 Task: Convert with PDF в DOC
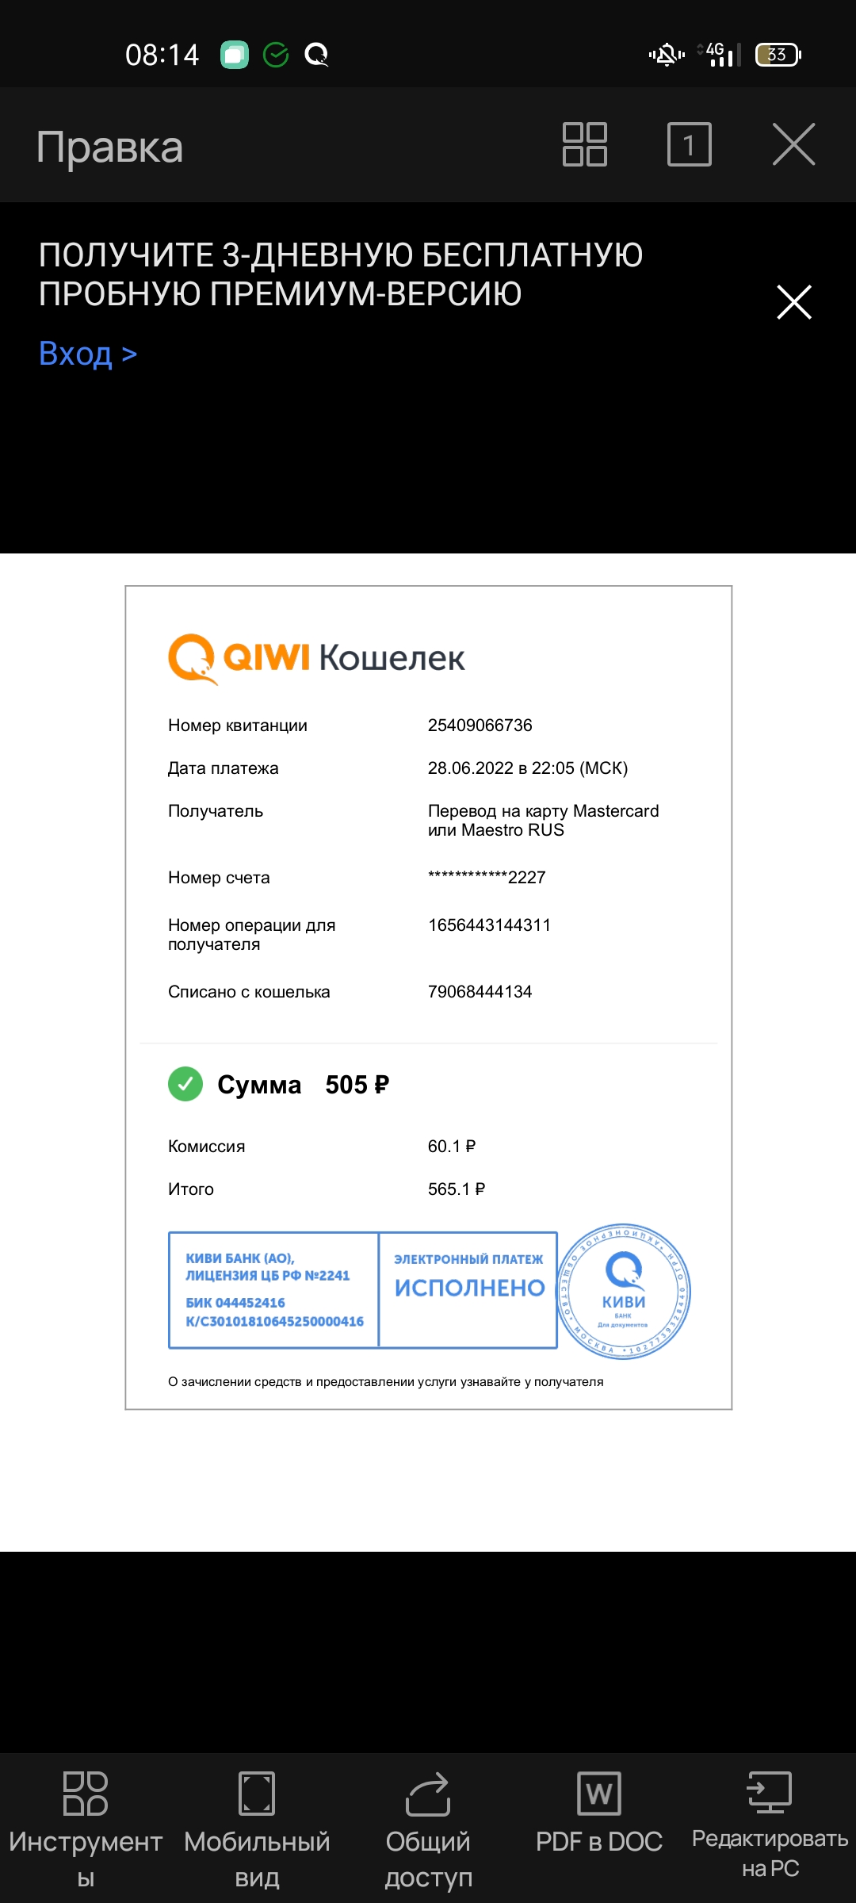(x=599, y=1813)
